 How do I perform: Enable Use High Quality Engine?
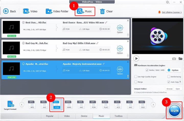[x=136, y=77]
